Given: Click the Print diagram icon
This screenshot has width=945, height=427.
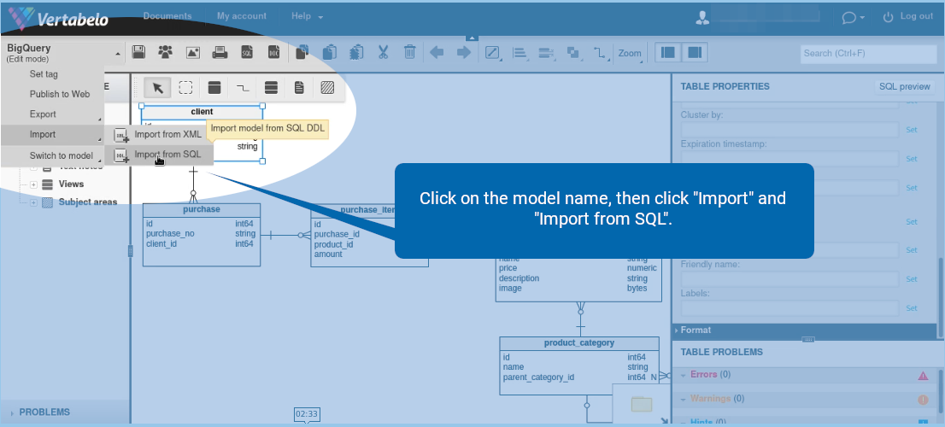Looking at the screenshot, I should [220, 52].
